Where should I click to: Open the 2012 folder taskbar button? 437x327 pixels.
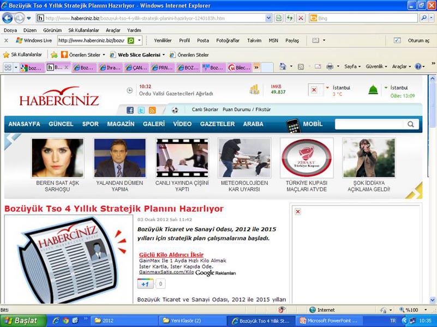125,320
